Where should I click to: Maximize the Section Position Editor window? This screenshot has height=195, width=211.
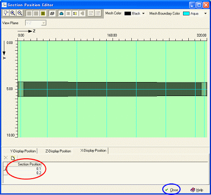[x=199, y=5]
